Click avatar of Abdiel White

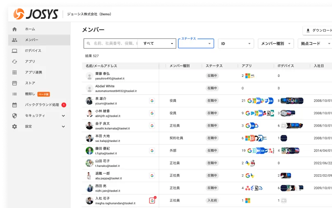coord(89,88)
